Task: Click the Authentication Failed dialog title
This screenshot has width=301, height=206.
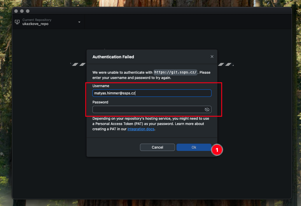Action: click(x=113, y=57)
